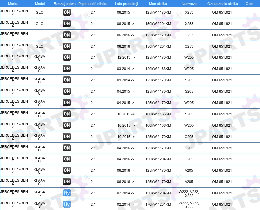
Task: Select the Nadwozie column header
Action: [x=190, y=4]
